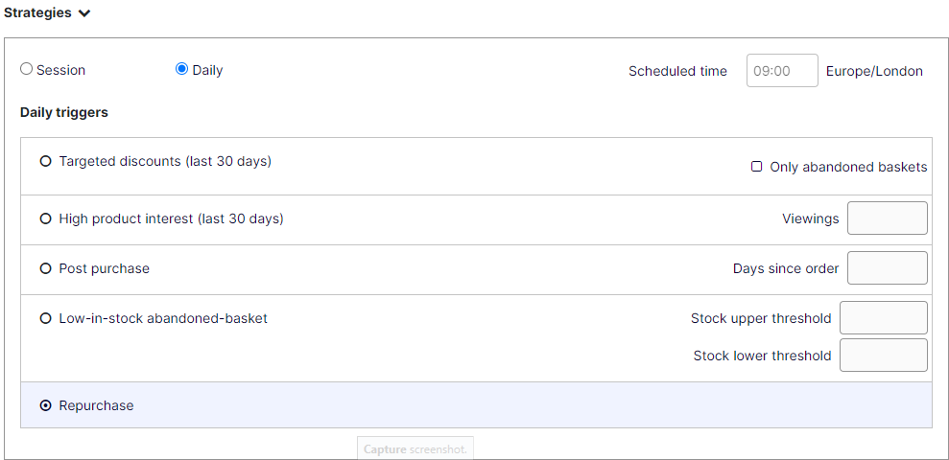Choose Targeted discounts trigger radio
Screen dimensions: 949x460
45,162
